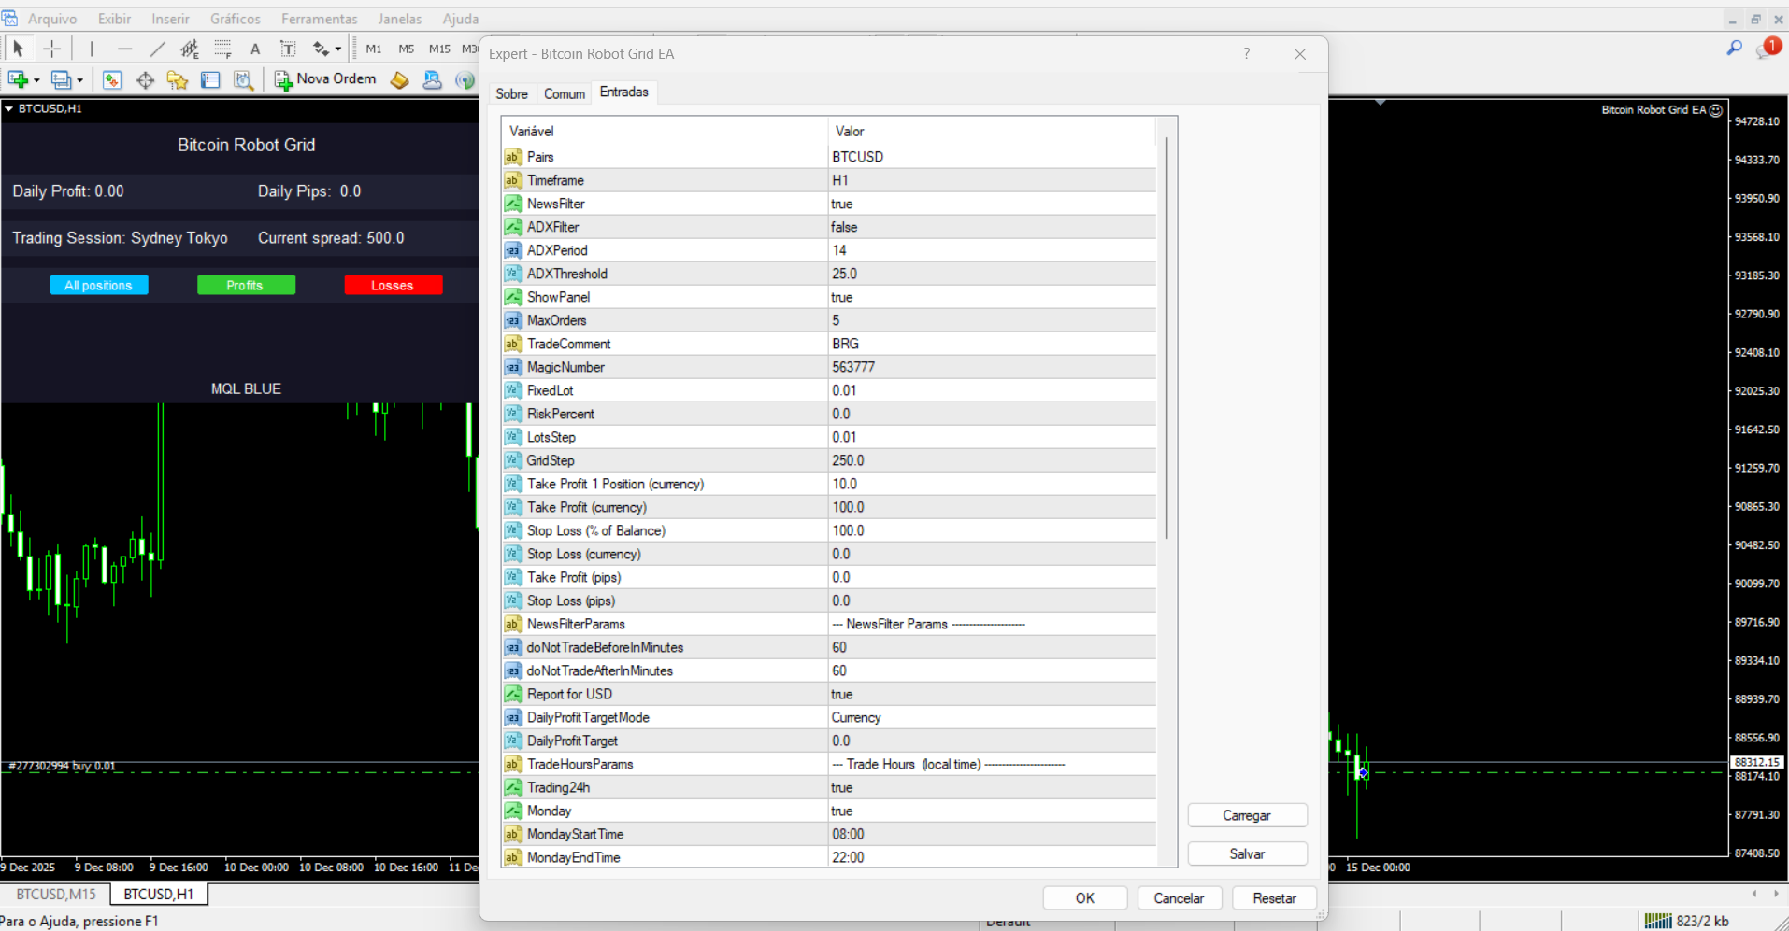The width and height of the screenshot is (1789, 931).
Task: Switch to the Comum tab
Action: 565,93
